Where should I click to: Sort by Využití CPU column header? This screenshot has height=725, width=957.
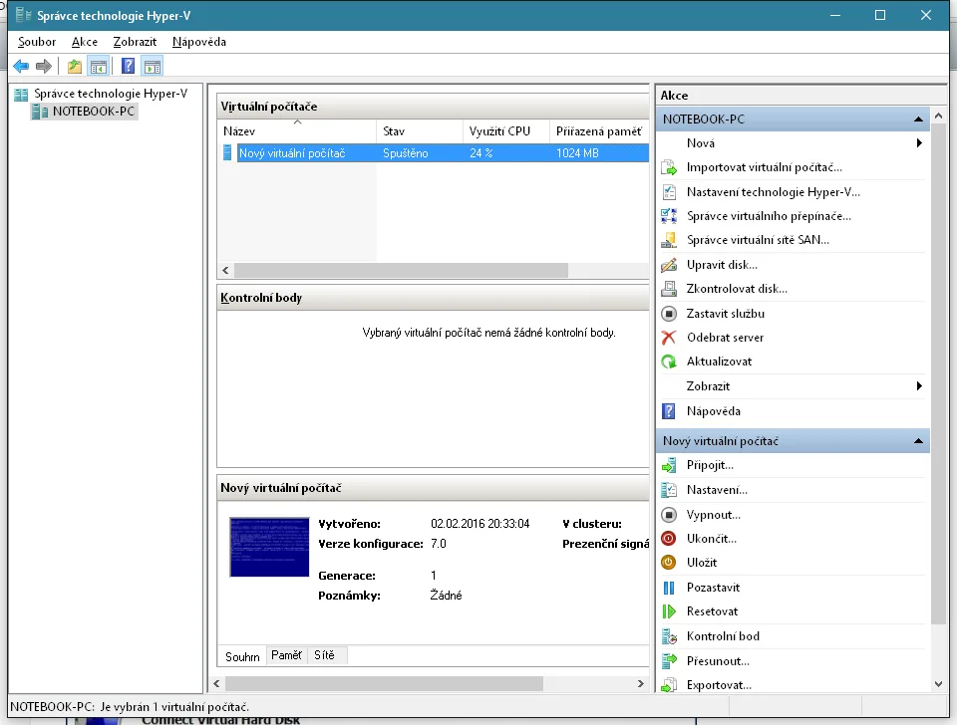click(x=506, y=131)
